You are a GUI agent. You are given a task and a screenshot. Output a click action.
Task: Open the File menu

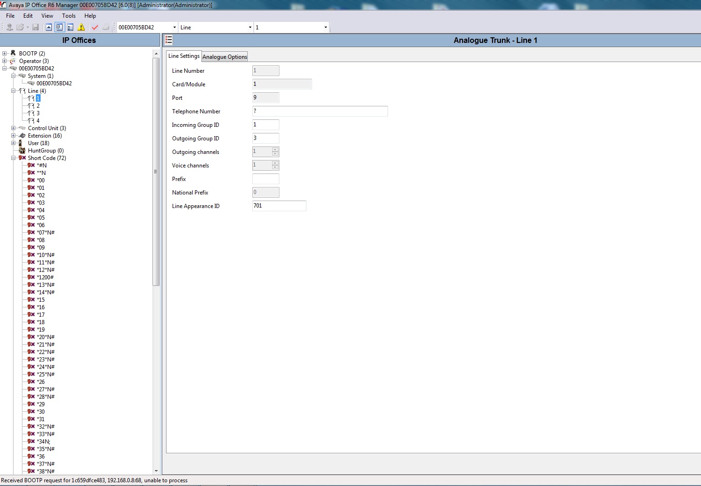(x=10, y=16)
